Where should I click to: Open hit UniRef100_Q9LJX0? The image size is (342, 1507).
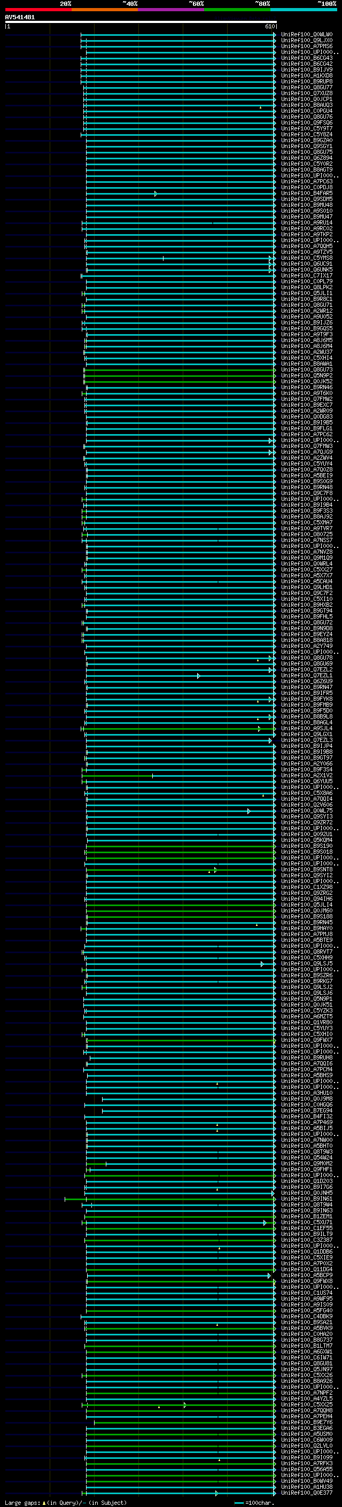[307, 41]
